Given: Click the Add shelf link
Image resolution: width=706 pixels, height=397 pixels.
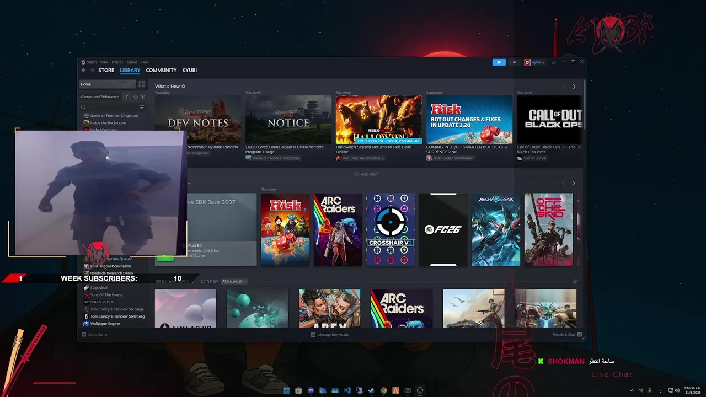Looking at the screenshot, I should tap(366, 174).
